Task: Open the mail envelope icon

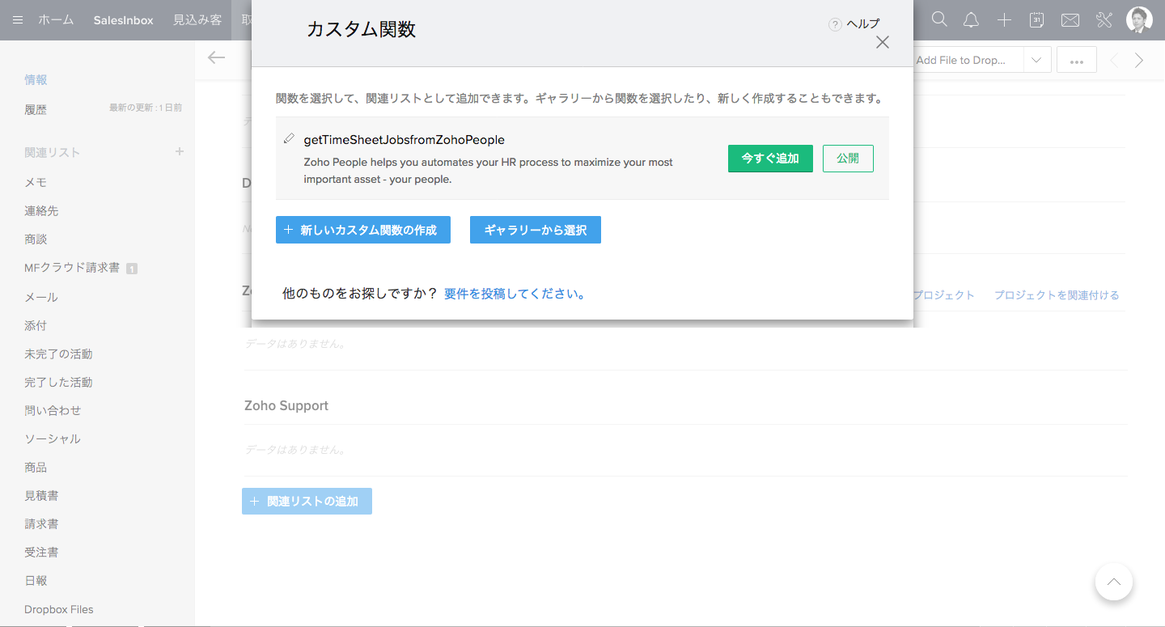Action: tap(1070, 20)
